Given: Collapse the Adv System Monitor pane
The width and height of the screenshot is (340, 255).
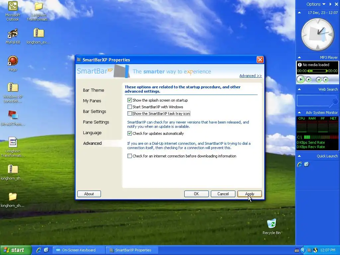Looking at the screenshot, I should pos(299,113).
